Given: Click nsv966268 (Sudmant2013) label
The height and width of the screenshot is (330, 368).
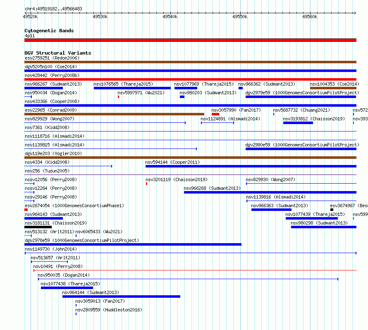Looking at the screenshot, I should (x=212, y=188).
